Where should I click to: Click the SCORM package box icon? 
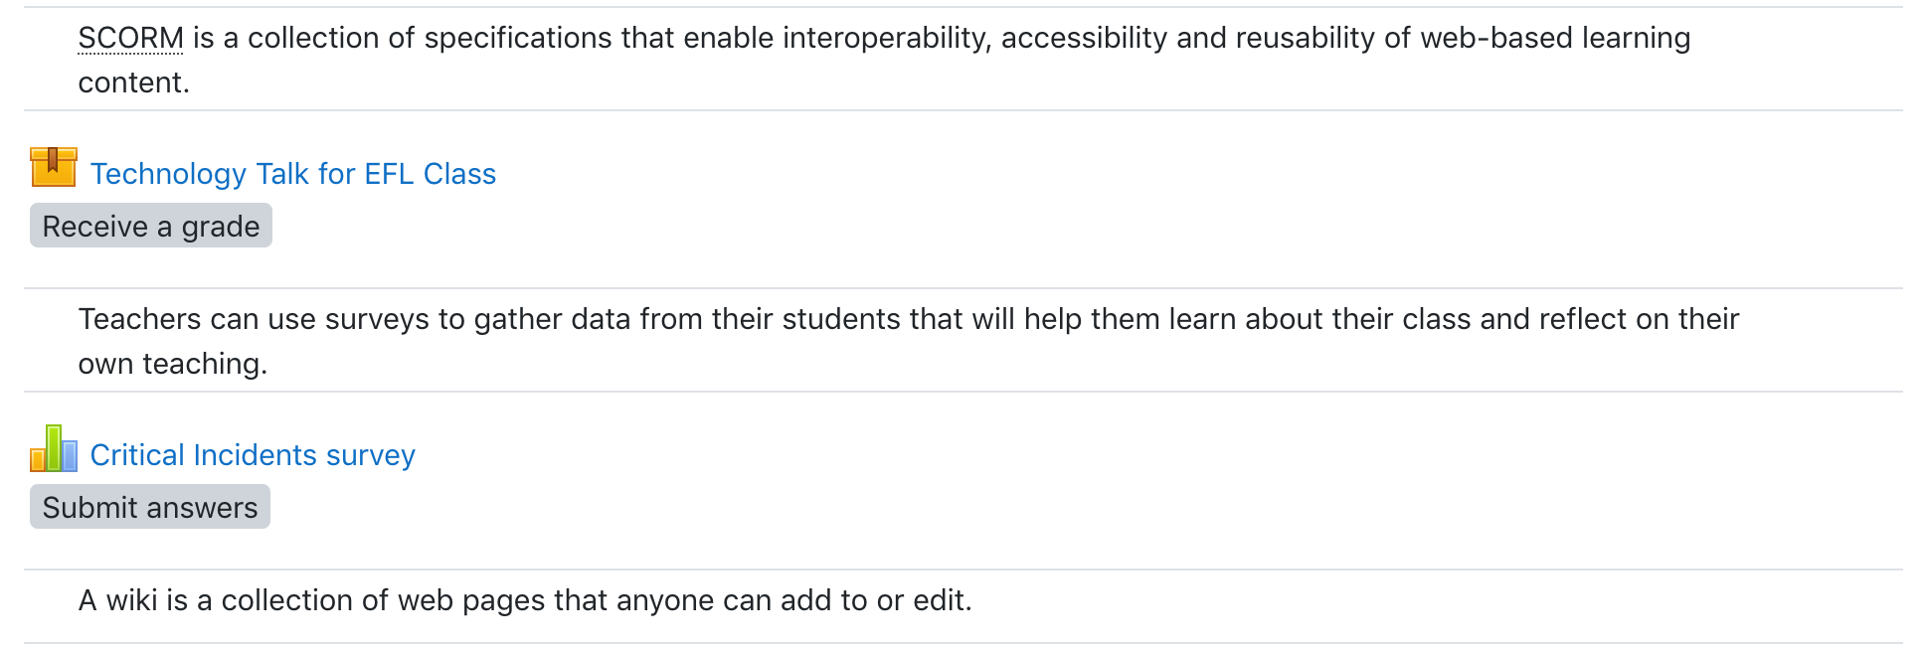click(x=54, y=167)
